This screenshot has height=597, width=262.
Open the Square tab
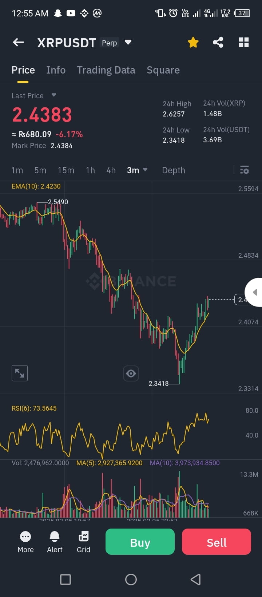point(163,70)
